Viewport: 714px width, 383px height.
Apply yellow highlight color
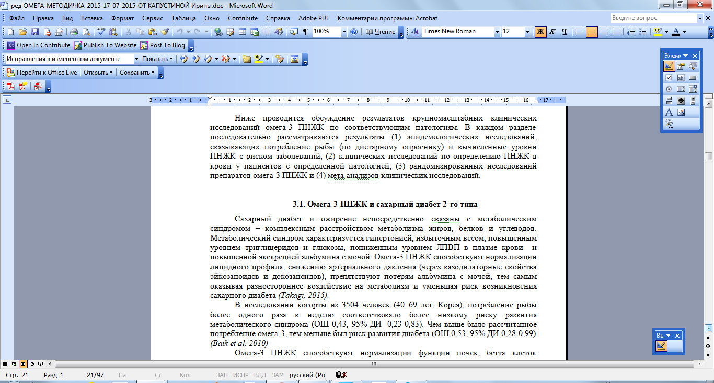coord(658,32)
